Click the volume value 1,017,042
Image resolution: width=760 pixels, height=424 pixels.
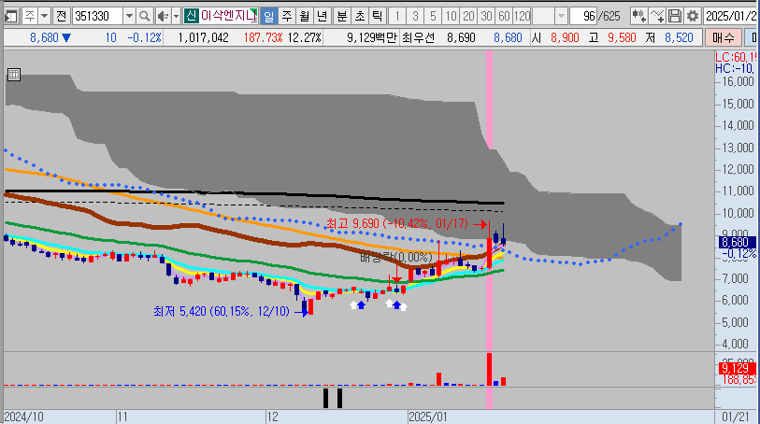pyautogui.click(x=204, y=37)
